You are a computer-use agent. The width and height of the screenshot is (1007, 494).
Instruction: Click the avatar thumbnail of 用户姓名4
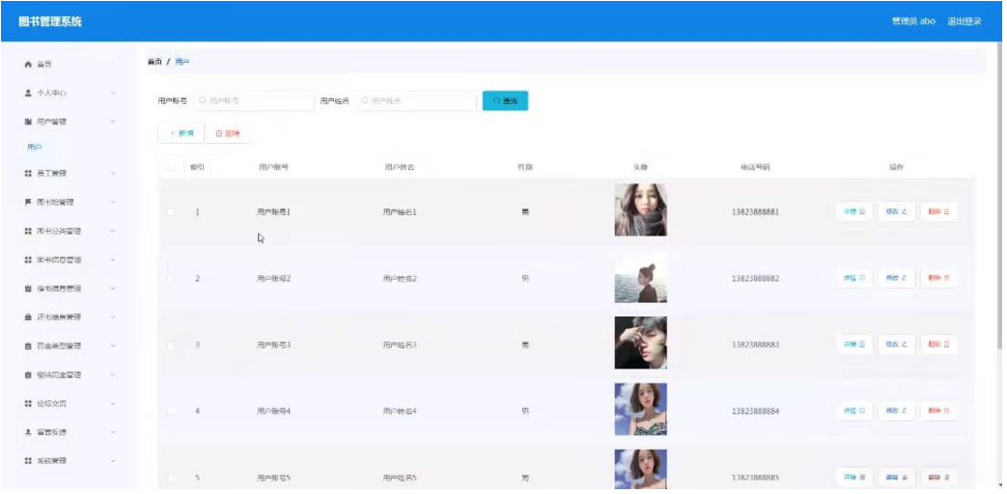tap(640, 409)
